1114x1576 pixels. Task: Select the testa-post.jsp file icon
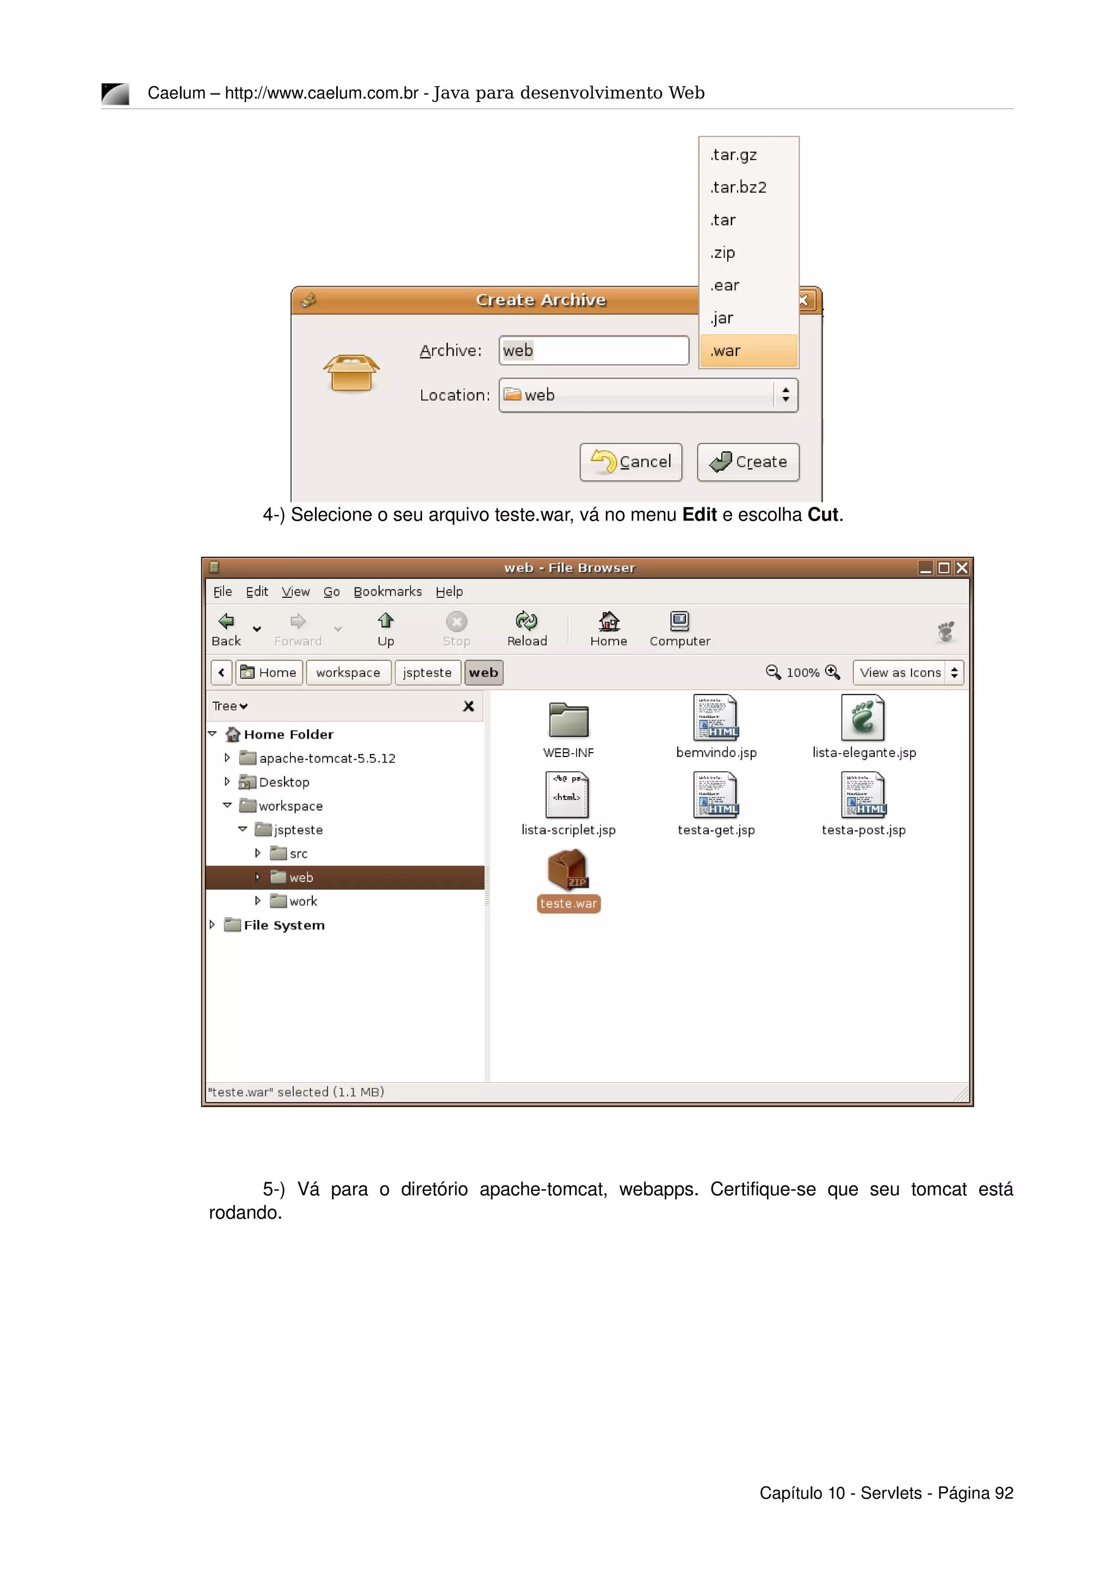[863, 795]
